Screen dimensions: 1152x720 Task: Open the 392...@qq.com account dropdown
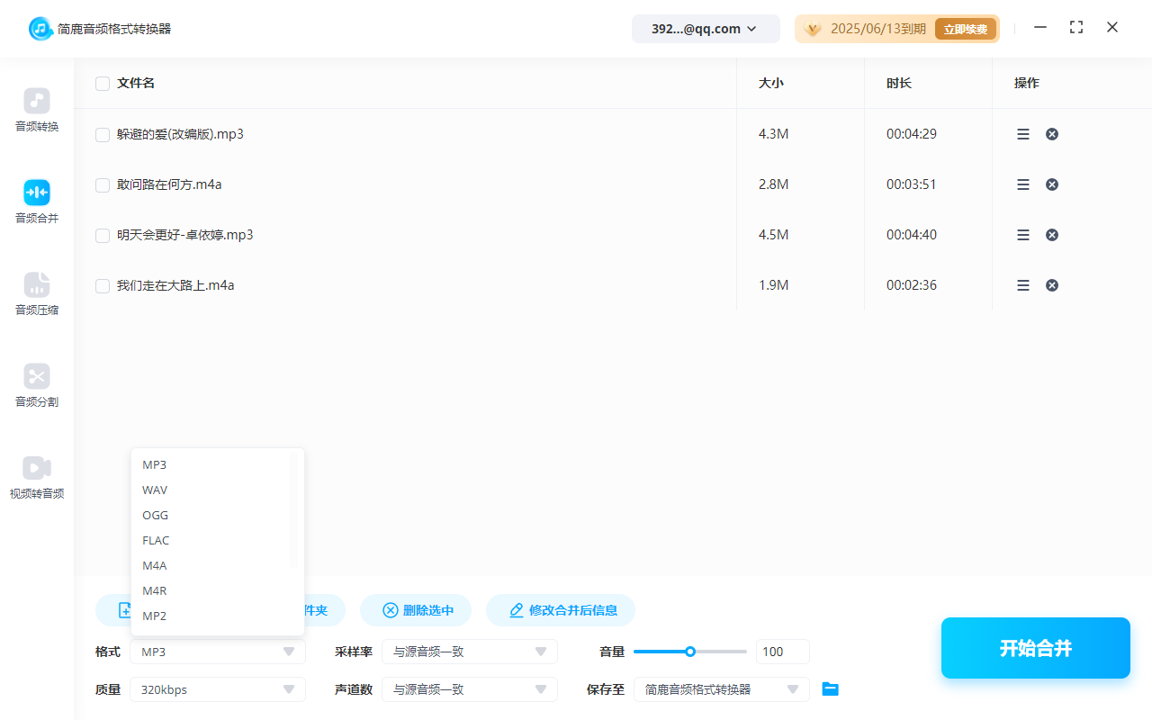706,28
